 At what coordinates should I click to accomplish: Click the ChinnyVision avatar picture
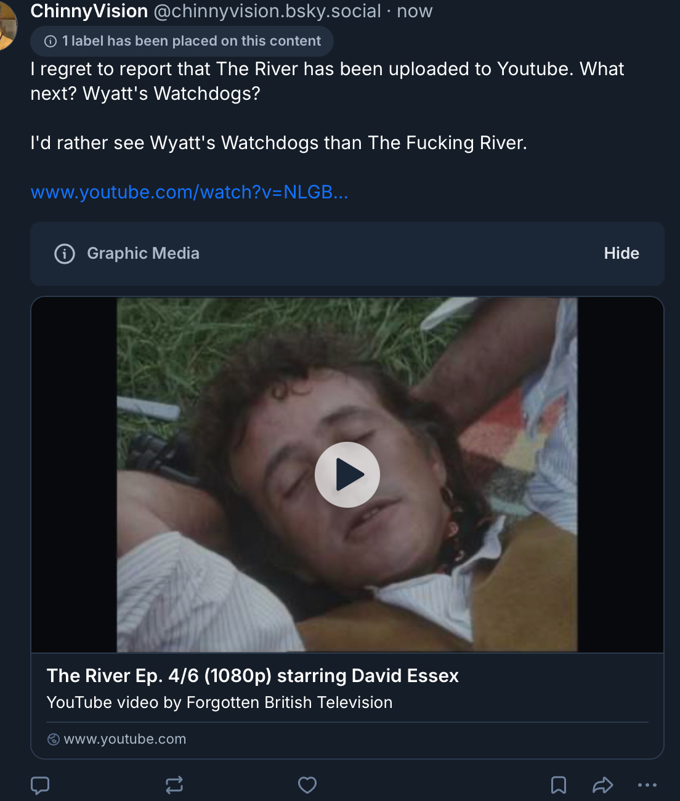6,25
